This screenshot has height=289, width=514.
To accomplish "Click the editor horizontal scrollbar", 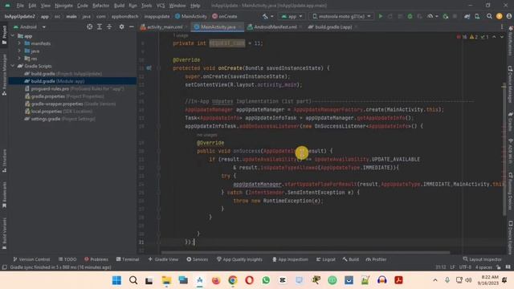I will [x=305, y=253].
